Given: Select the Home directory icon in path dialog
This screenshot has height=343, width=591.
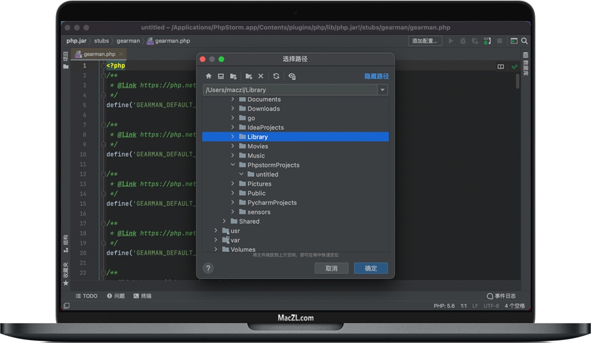Looking at the screenshot, I should click(209, 76).
